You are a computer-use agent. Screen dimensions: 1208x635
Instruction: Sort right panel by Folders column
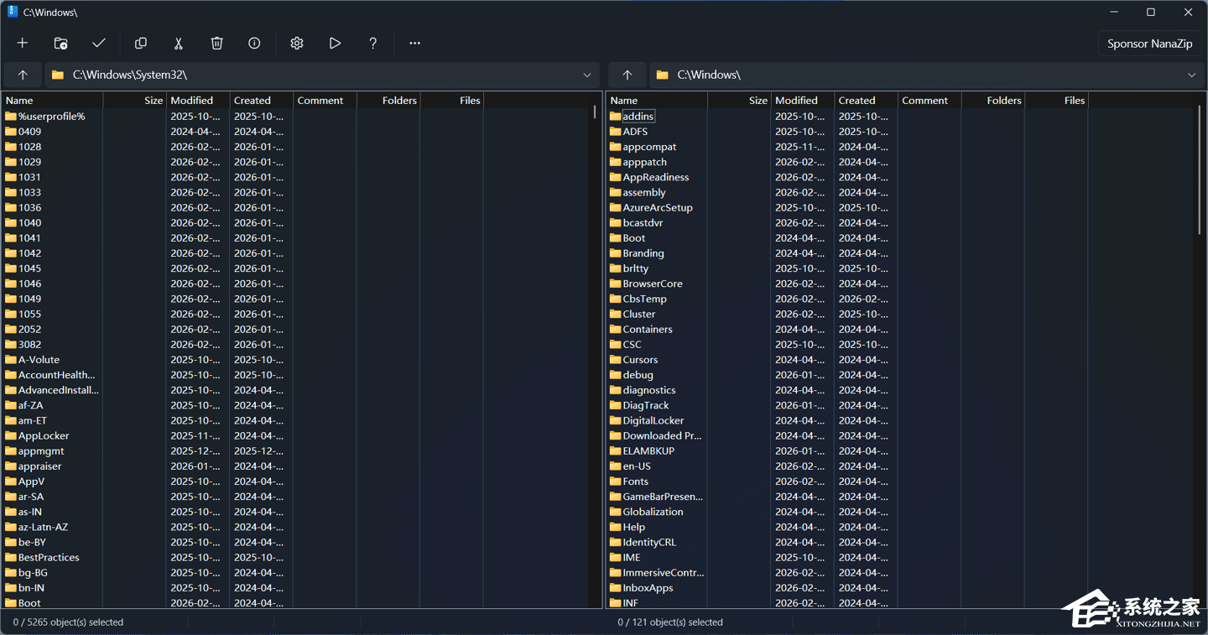click(x=993, y=100)
